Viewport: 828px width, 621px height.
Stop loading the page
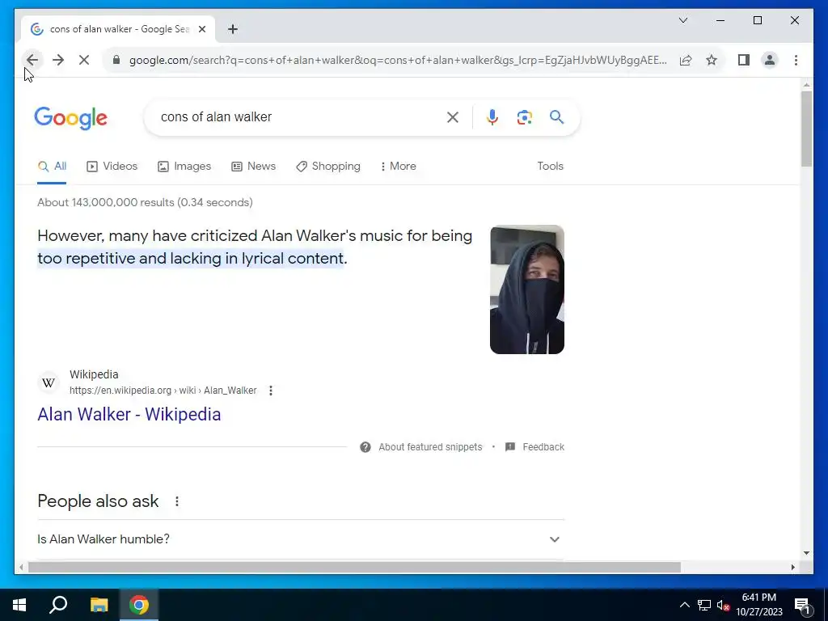coord(84,60)
